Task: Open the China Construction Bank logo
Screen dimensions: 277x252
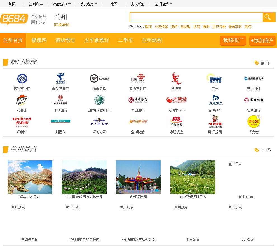Action: (x=253, y=78)
